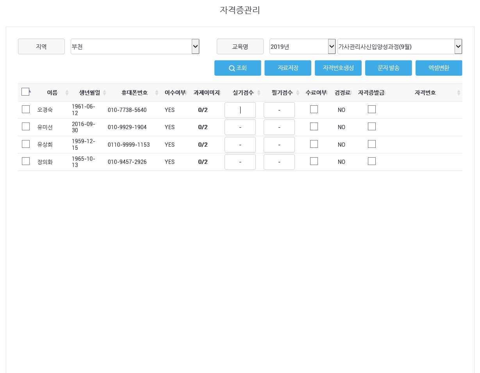Screen dimensions: 480x373
Task: Sort table by 생년월일 column sort icon
Action: pyautogui.click(x=105, y=93)
